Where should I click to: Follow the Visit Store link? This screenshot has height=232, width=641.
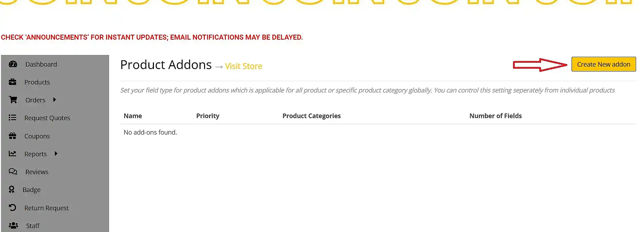(x=244, y=66)
